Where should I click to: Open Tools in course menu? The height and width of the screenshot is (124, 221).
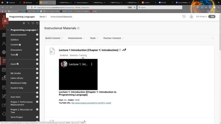13,55
